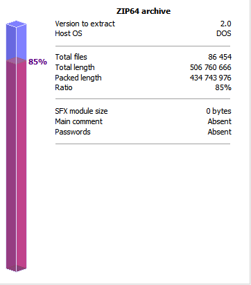Select the Host OS label
Image resolution: width=251 pixels, height=285 pixels.
click(x=69, y=33)
